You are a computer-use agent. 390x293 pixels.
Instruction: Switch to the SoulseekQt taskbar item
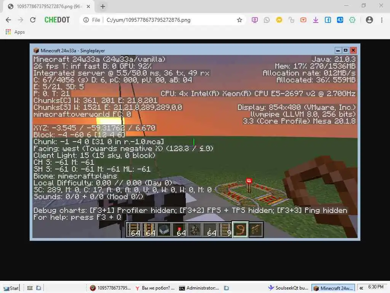(x=288, y=288)
